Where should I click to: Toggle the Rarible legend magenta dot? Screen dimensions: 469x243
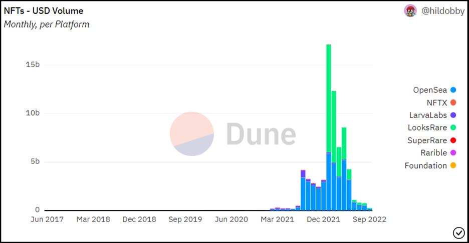coord(453,153)
